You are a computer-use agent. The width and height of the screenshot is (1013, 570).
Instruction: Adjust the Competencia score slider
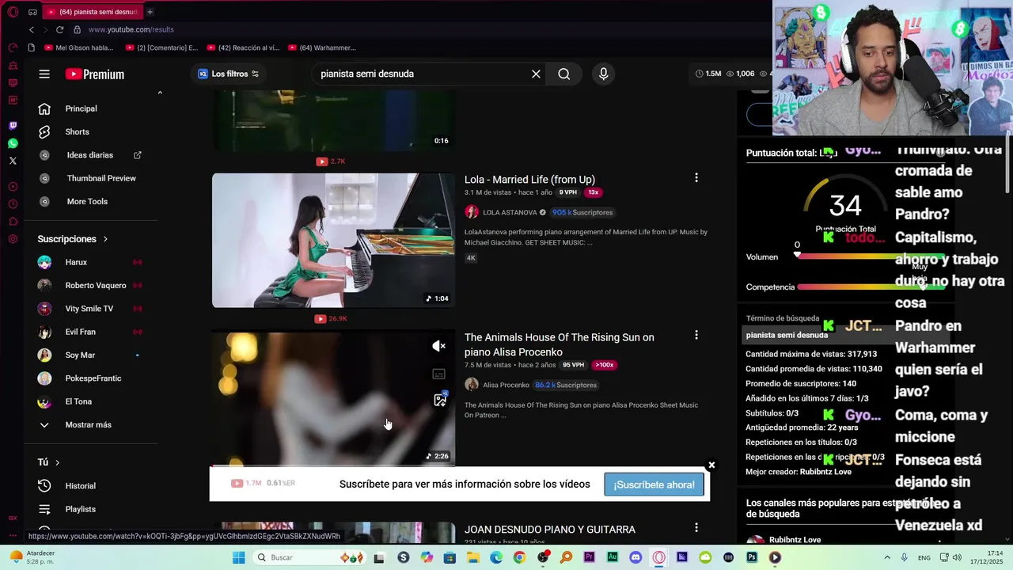(x=871, y=287)
